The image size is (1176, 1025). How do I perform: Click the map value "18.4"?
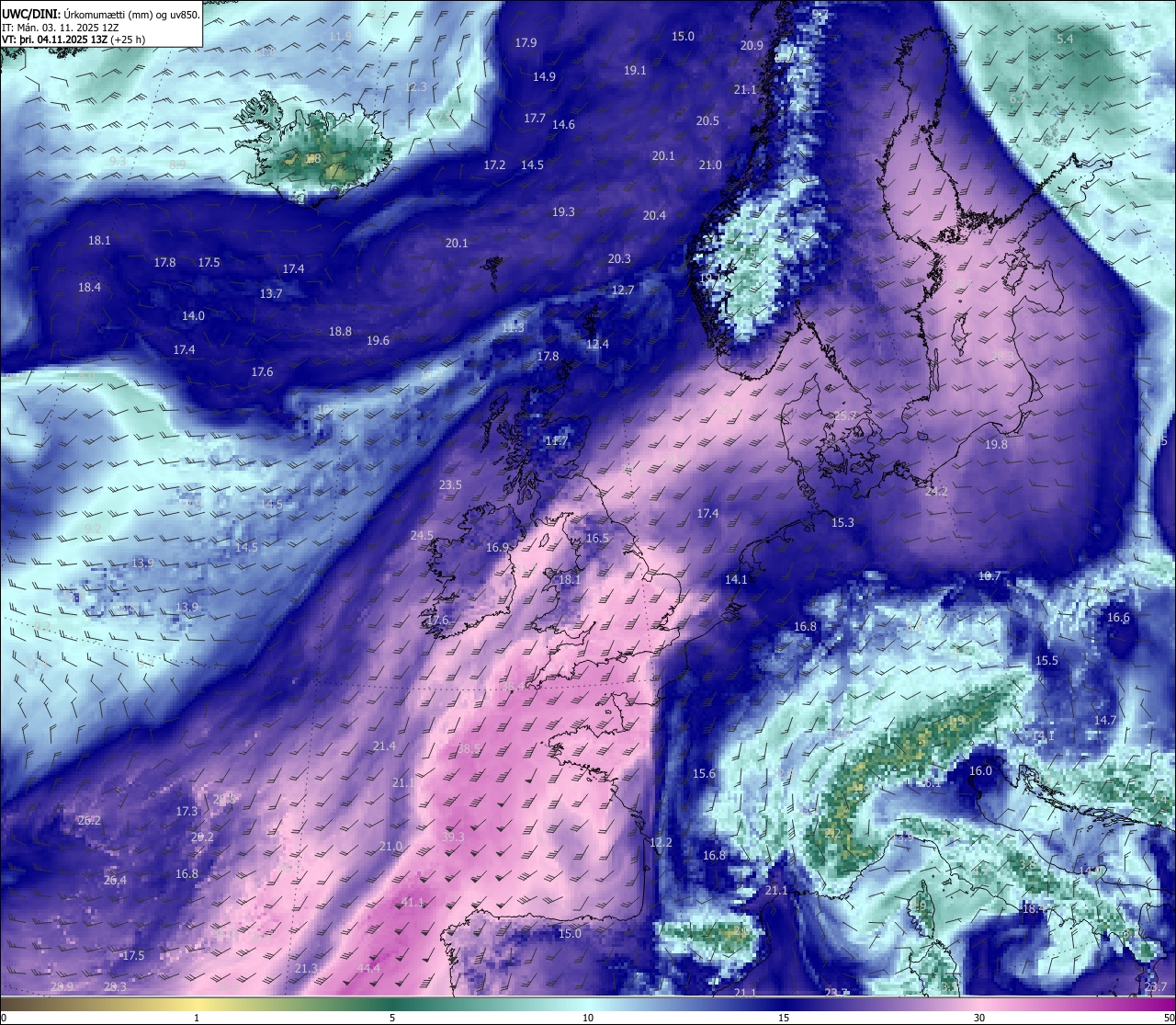(89, 288)
